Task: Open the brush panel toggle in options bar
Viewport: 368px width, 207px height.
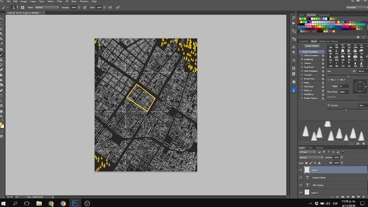Action: click(x=22, y=7)
